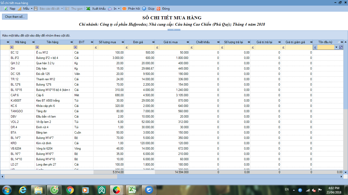
Task: Pin the Mã hàng column
Action: point(33,42)
